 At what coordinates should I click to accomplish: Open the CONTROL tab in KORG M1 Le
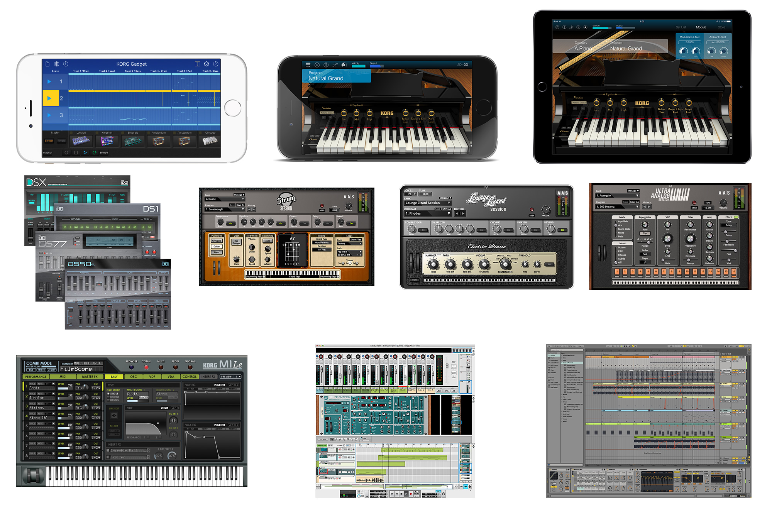[x=190, y=377]
